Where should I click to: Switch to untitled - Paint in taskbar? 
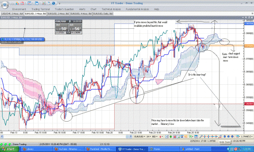pyautogui.click(x=196, y=149)
